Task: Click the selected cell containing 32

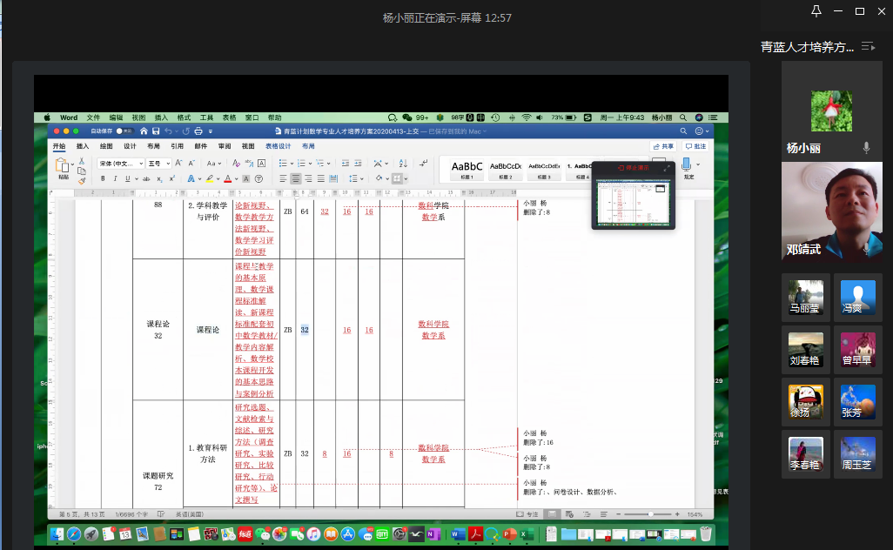Action: pyautogui.click(x=305, y=330)
